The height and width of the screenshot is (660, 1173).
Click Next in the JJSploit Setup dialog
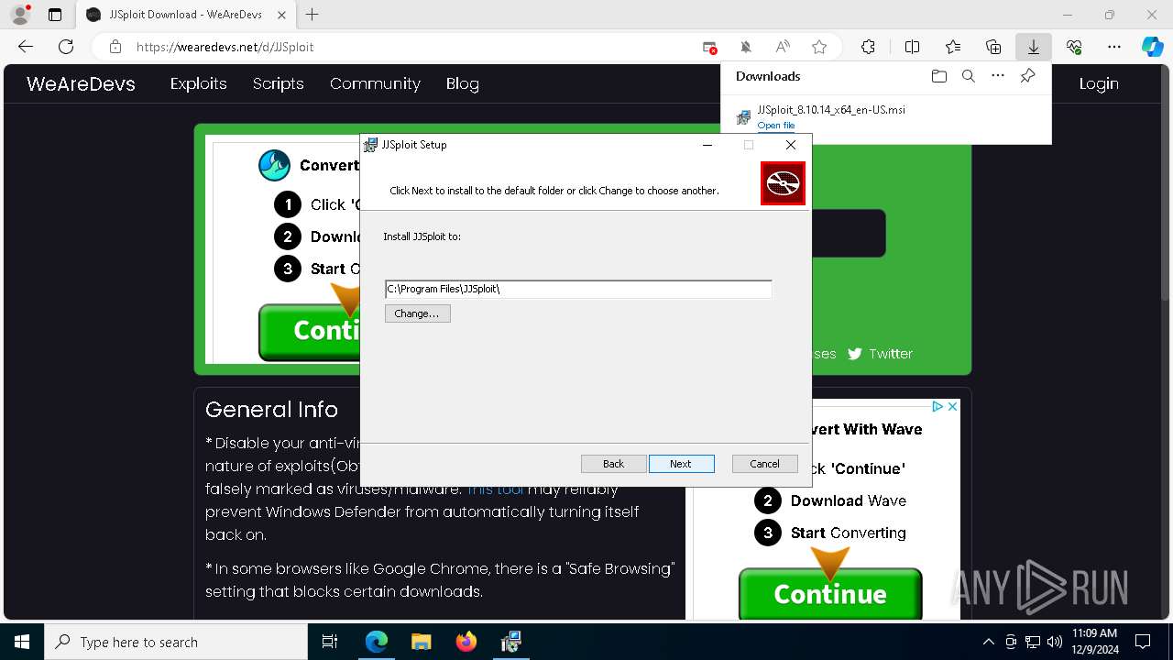point(681,464)
